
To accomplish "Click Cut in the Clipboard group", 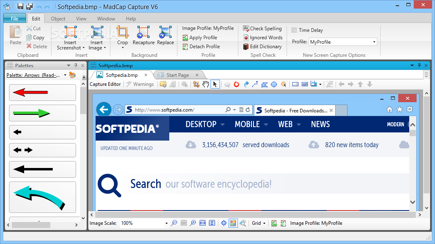I will (x=34, y=28).
